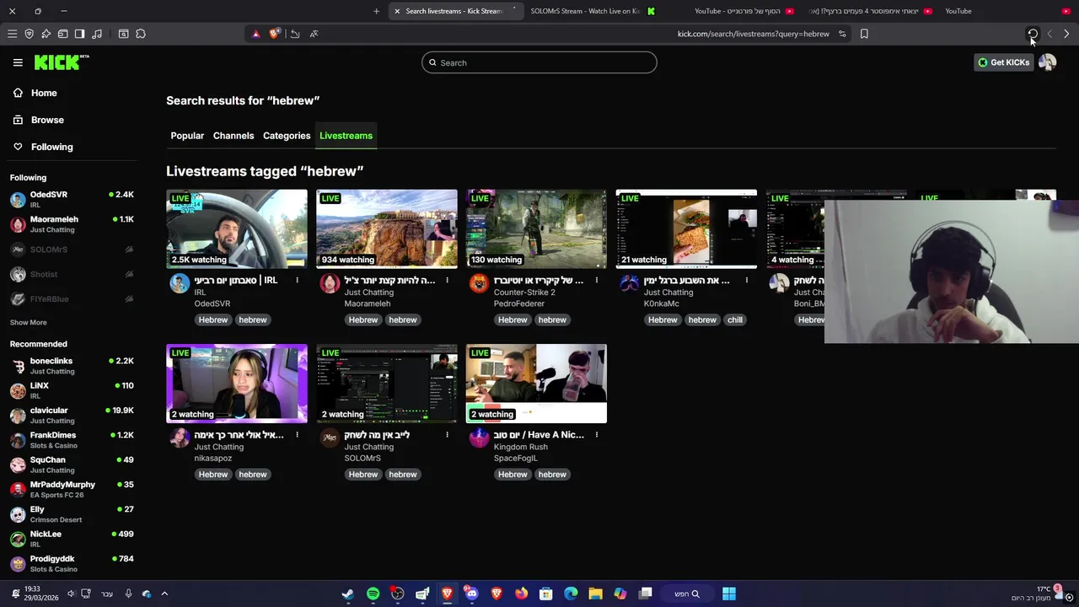
Task: Open options menu for Maorameleh stream card
Action: click(447, 280)
